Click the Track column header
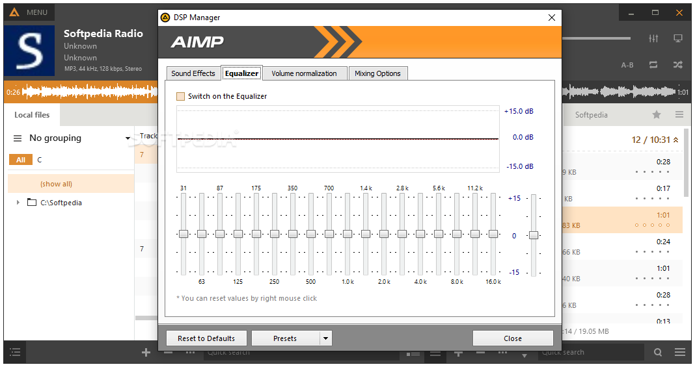The image size is (695, 367). [148, 136]
